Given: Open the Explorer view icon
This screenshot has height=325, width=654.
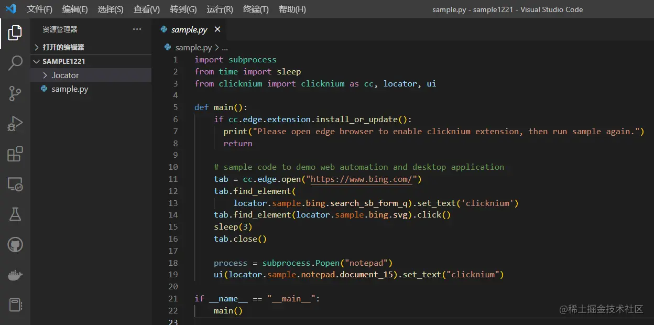Looking at the screenshot, I should pyautogui.click(x=15, y=32).
